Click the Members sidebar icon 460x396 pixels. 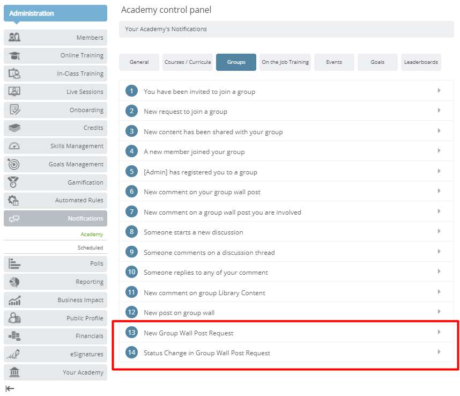[14, 37]
